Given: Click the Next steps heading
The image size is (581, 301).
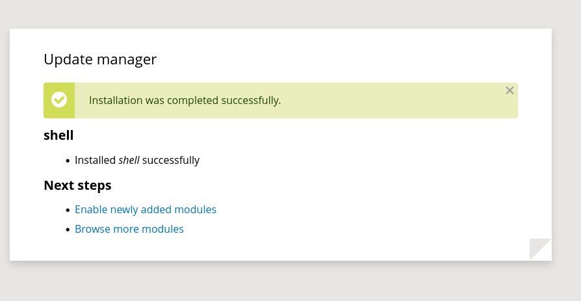Looking at the screenshot, I should tap(77, 185).
